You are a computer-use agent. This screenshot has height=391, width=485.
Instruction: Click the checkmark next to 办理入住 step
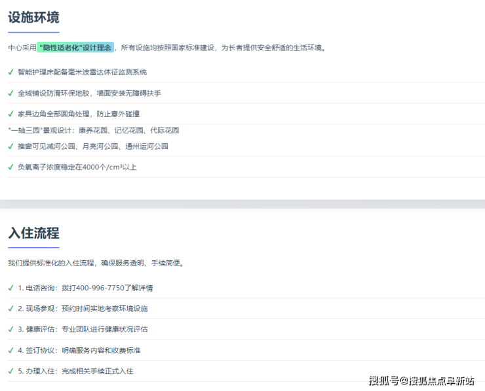(x=10, y=371)
